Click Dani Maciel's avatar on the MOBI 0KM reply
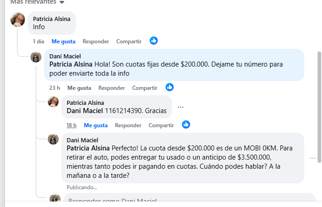 tap(53, 139)
